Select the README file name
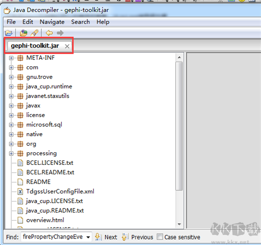Viewport: 261px width, 245px height. (38, 182)
